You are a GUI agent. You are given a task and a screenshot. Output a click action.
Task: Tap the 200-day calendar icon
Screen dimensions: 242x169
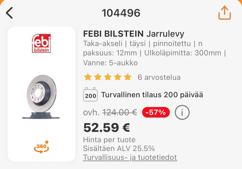pos(90,94)
